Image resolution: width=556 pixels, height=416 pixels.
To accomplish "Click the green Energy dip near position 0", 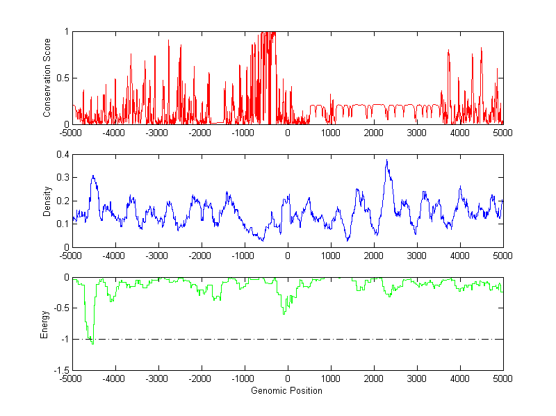I will tap(284, 313).
